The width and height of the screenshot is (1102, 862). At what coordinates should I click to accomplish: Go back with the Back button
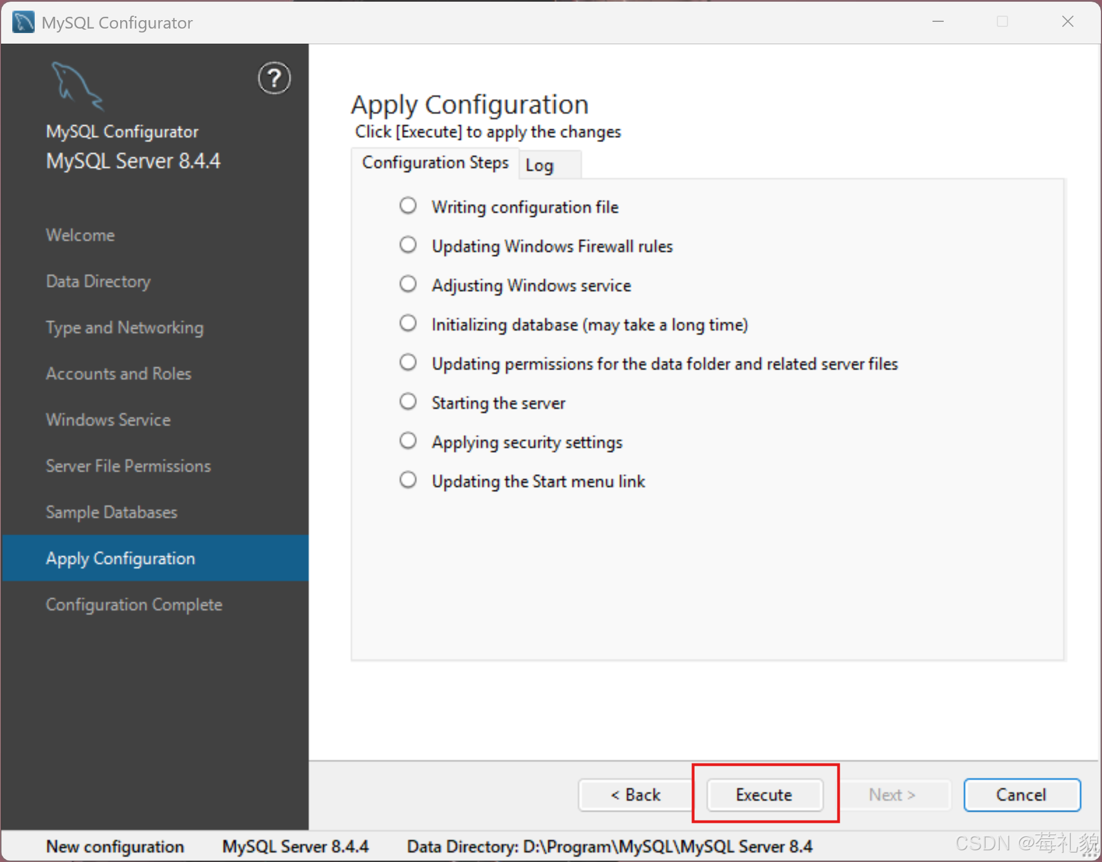click(635, 795)
